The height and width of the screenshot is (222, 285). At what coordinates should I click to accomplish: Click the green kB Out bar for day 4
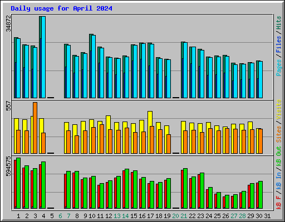[43, 185]
